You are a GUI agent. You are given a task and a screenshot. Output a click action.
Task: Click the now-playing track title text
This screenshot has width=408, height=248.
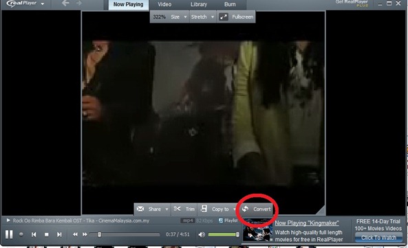click(x=81, y=221)
